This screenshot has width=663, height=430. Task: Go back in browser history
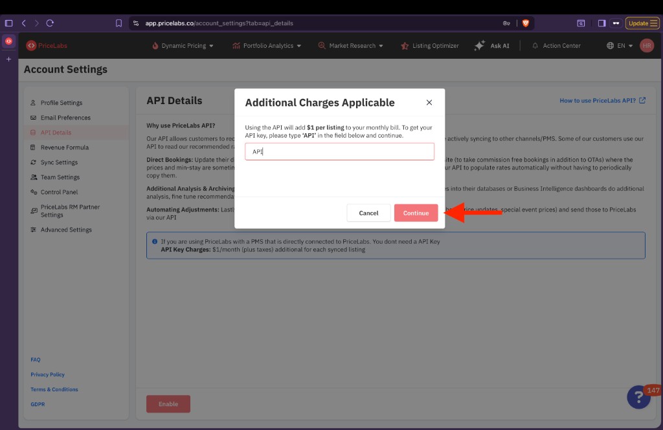(24, 23)
